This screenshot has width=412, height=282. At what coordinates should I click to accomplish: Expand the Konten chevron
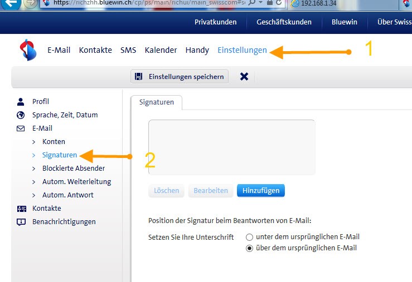point(33,142)
